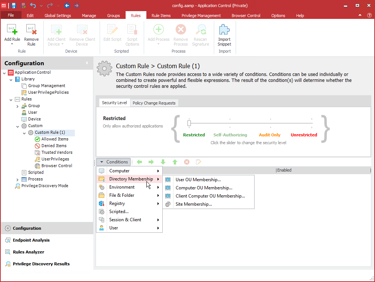Open File & Folder conditions submenu
375x282 pixels.
pos(129,195)
